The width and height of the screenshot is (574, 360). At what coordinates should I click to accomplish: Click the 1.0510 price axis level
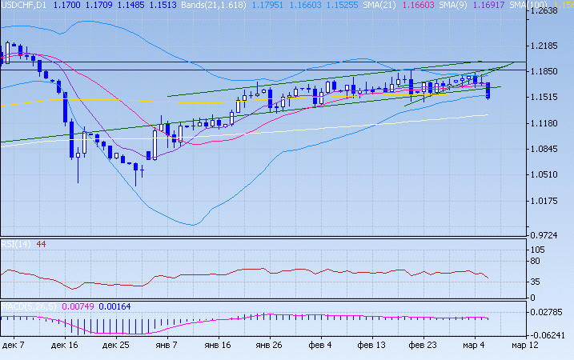[x=544, y=174]
